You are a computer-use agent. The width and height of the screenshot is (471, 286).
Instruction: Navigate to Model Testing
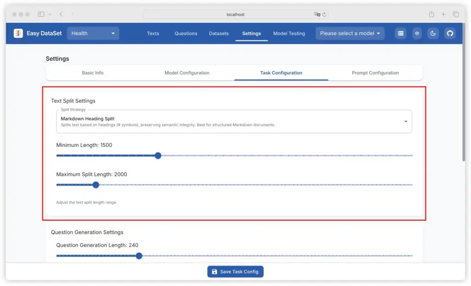point(289,34)
